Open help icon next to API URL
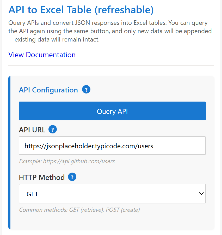The width and height of the screenshot is (222, 235). click(x=53, y=129)
